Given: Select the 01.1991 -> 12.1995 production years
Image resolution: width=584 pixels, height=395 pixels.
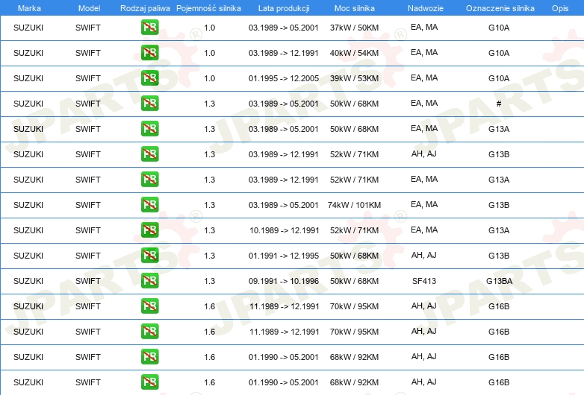Looking at the screenshot, I should coord(284,256).
